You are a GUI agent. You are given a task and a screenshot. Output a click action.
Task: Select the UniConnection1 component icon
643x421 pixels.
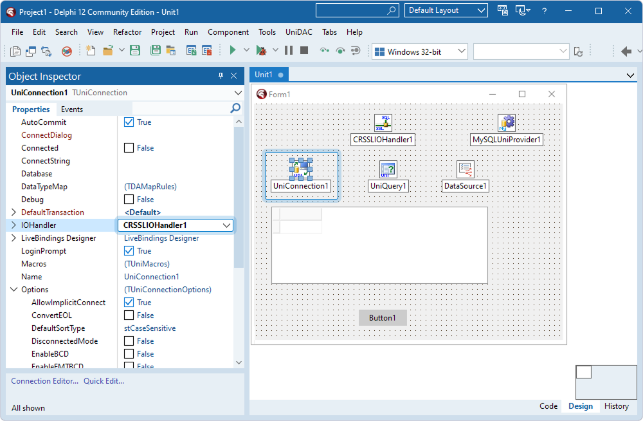(x=301, y=169)
